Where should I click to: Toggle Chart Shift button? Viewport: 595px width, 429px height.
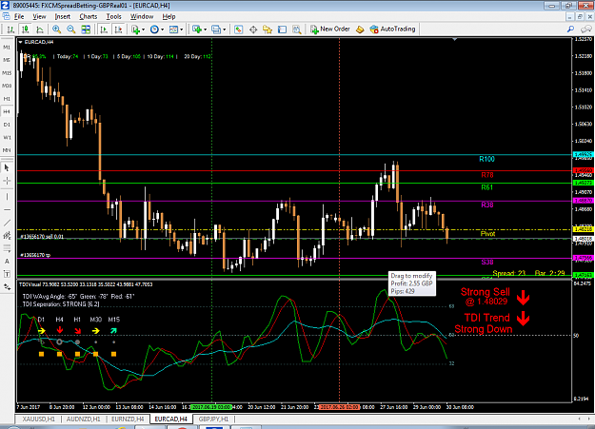point(118,29)
